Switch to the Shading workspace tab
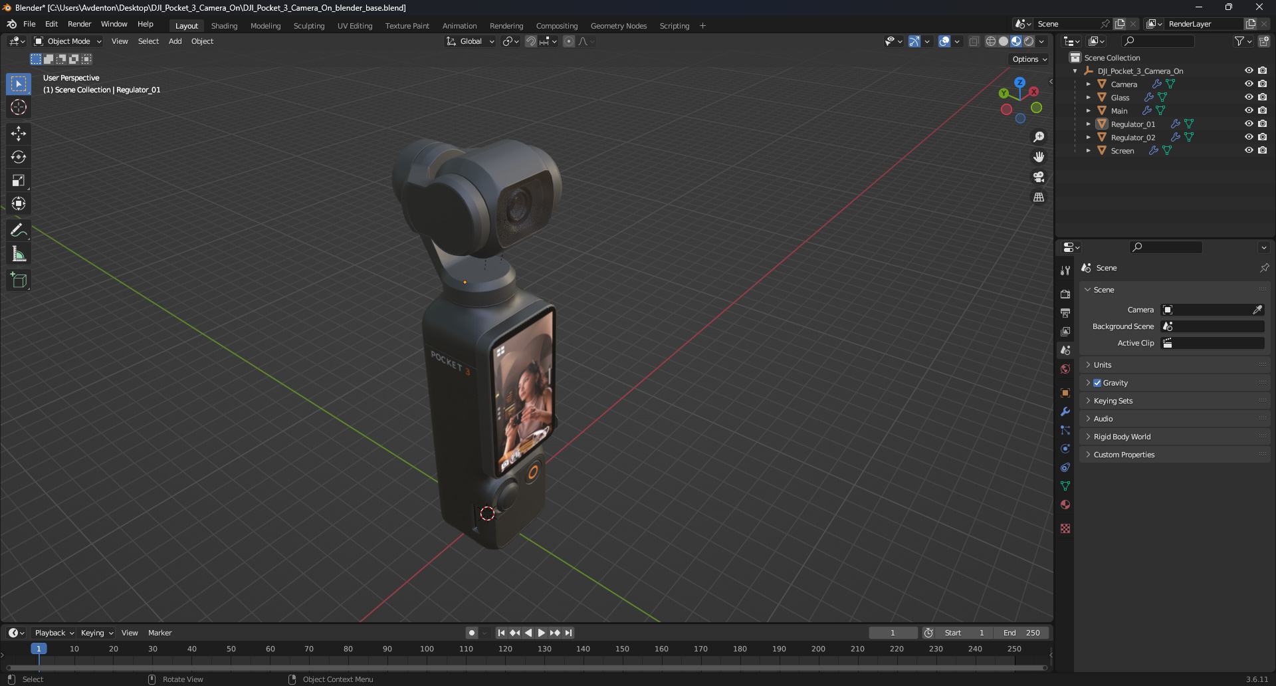The width and height of the screenshot is (1276, 686). (x=224, y=26)
